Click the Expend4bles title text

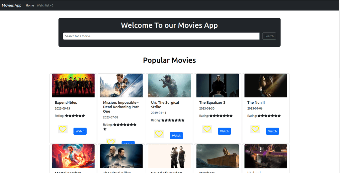[66, 102]
